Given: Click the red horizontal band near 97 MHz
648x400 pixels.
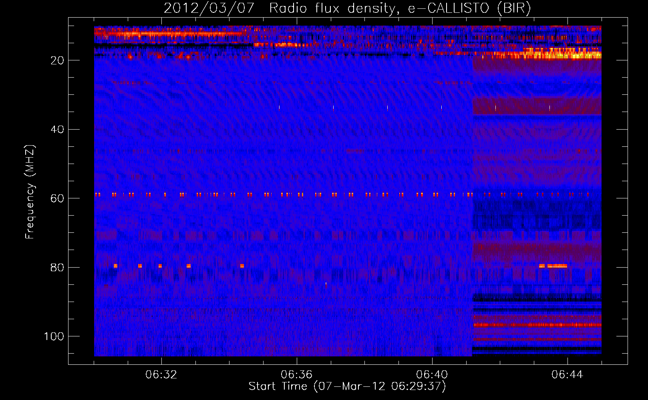Looking at the screenshot, I should pyautogui.click(x=537, y=325).
